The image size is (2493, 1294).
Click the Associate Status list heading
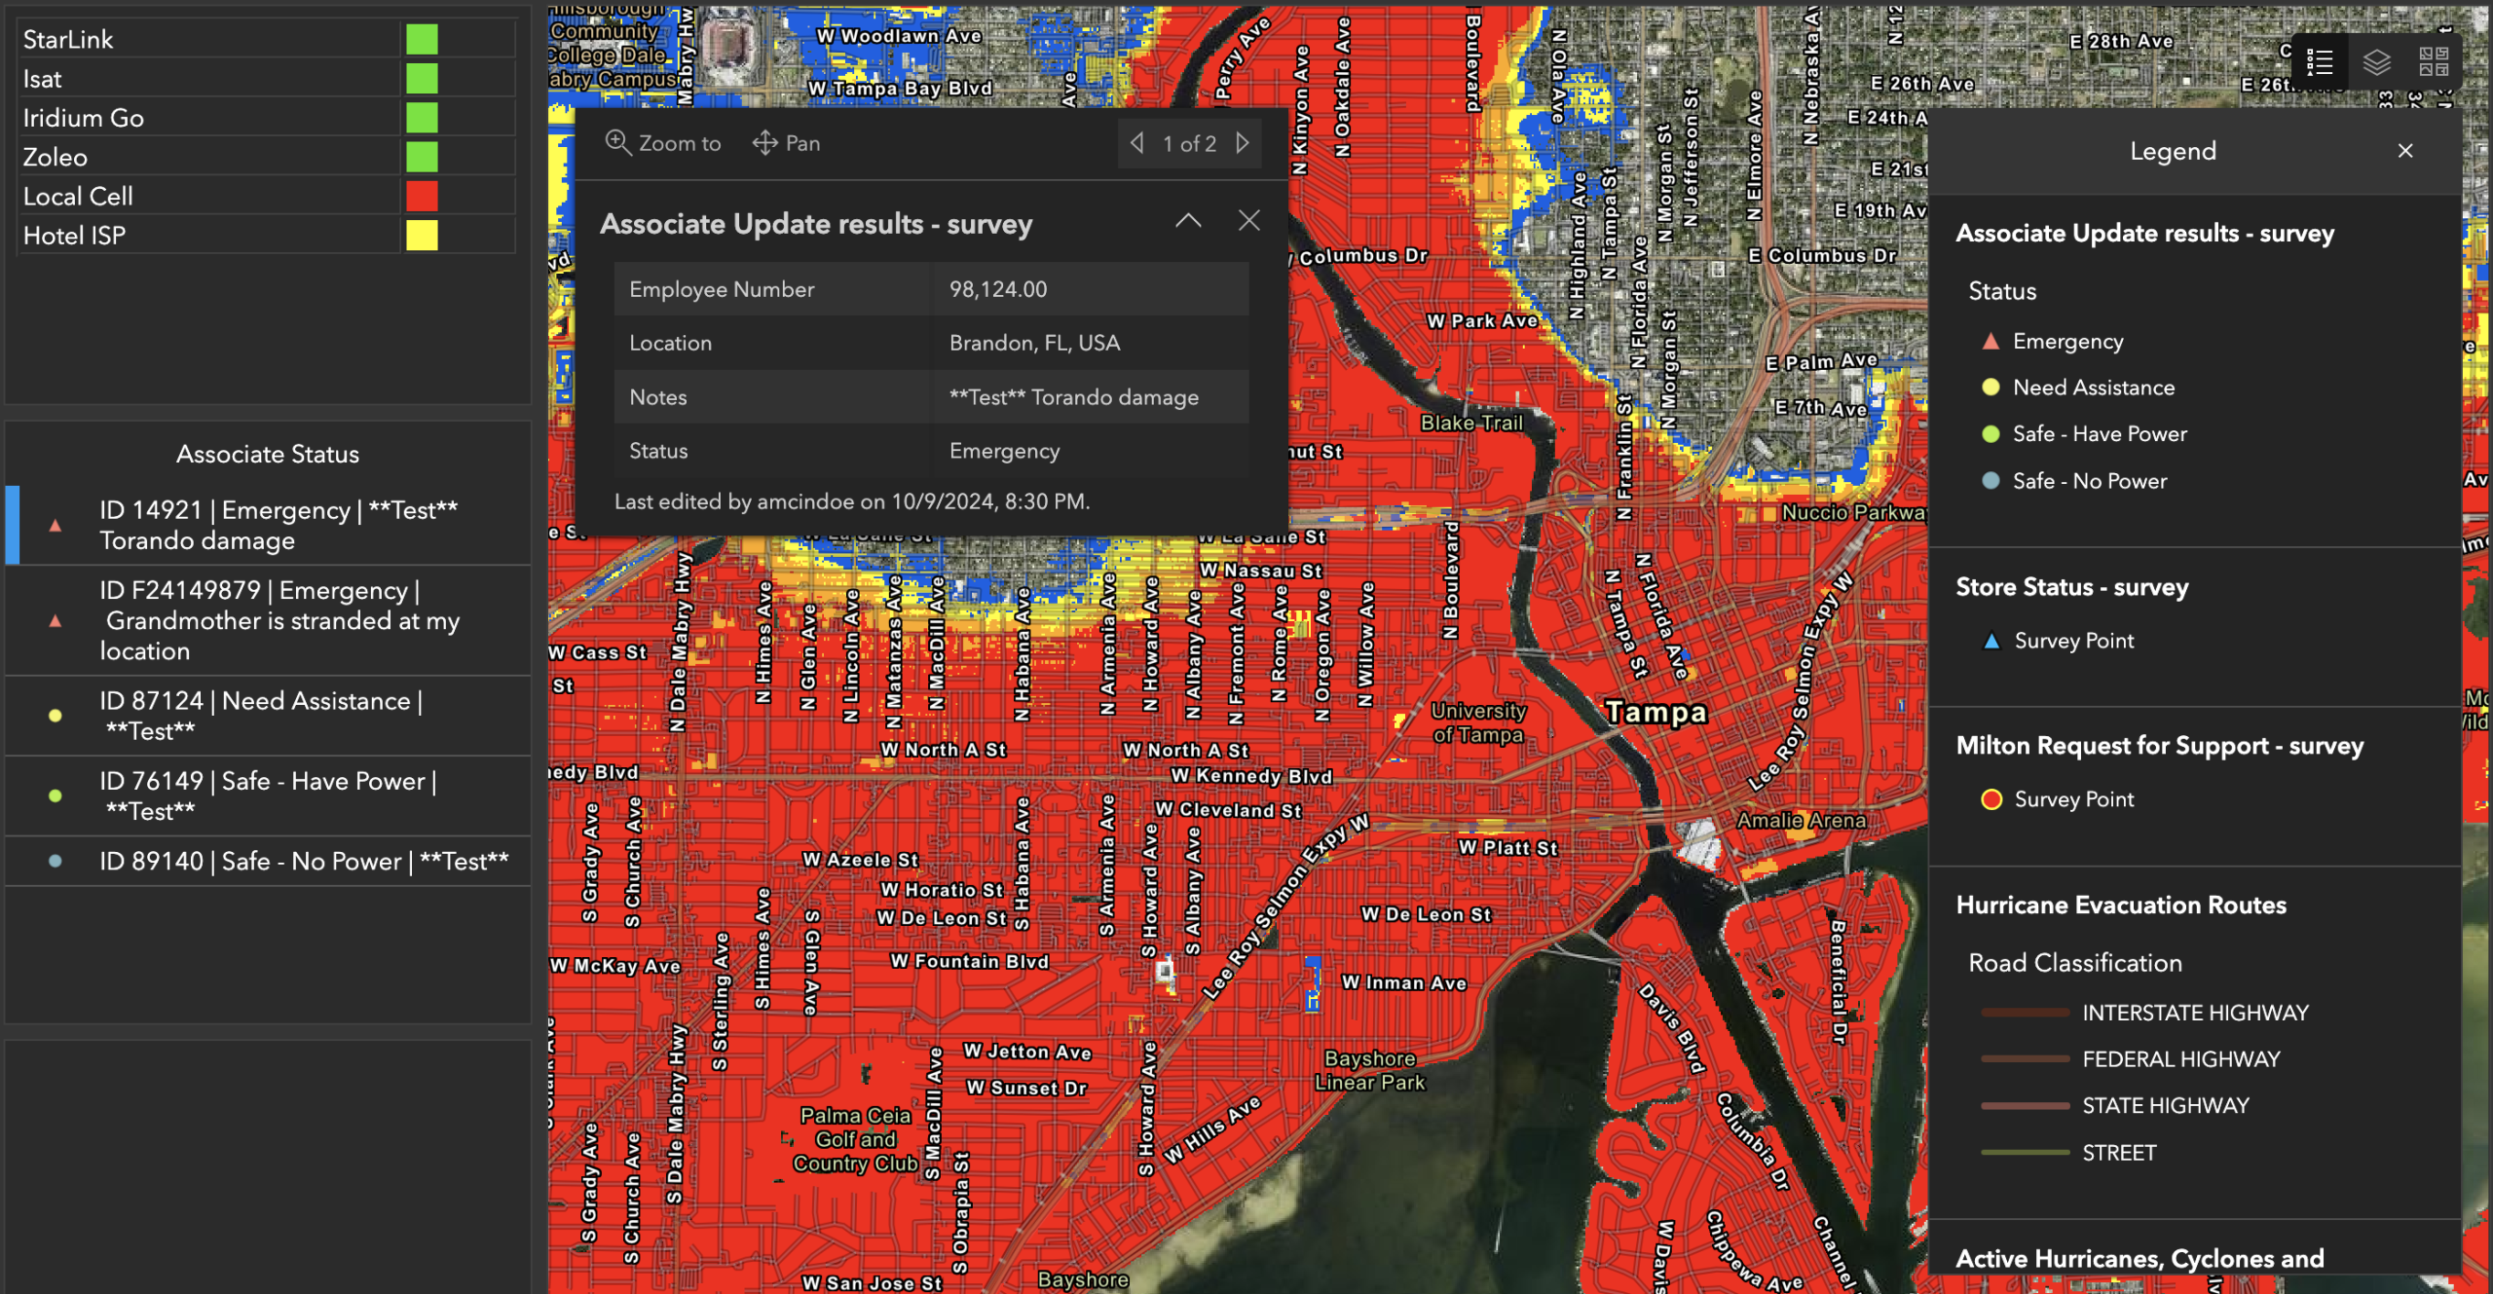[268, 454]
